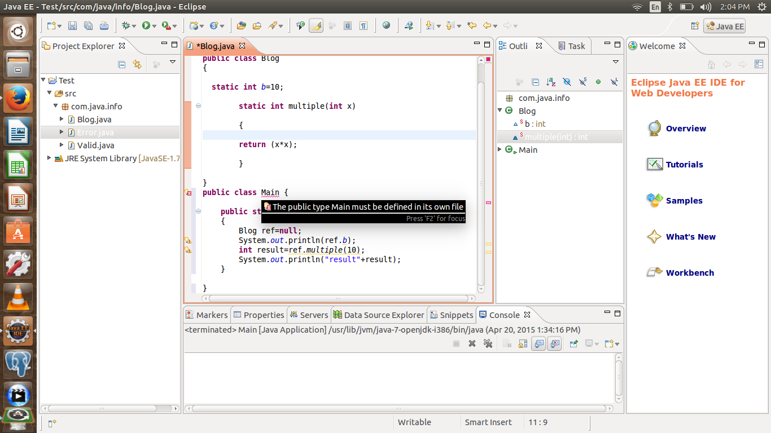Open the Task tab beside Outline
Viewport: 771px width, 433px height.
tap(576, 46)
